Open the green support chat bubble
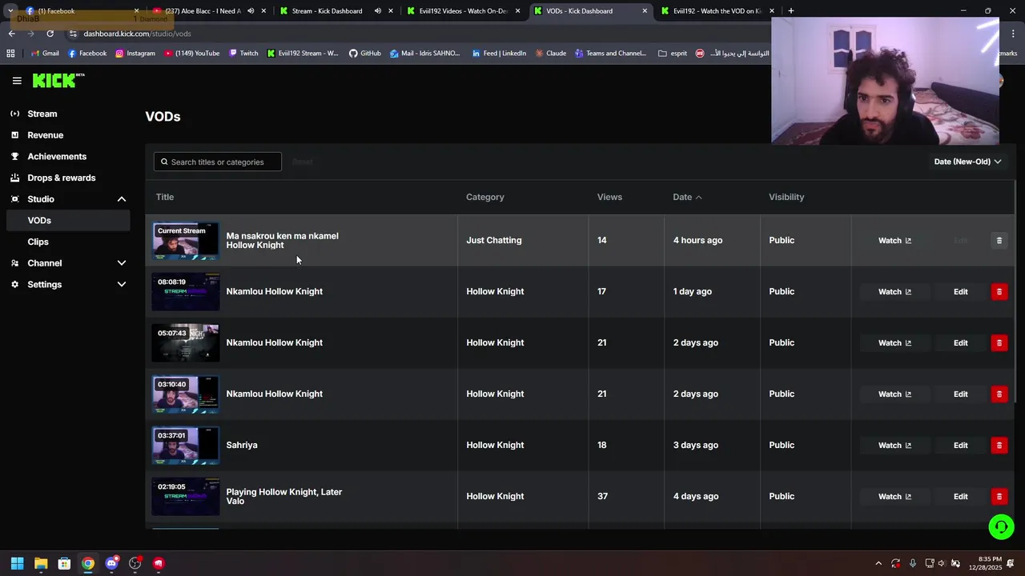1025x576 pixels. [1001, 526]
